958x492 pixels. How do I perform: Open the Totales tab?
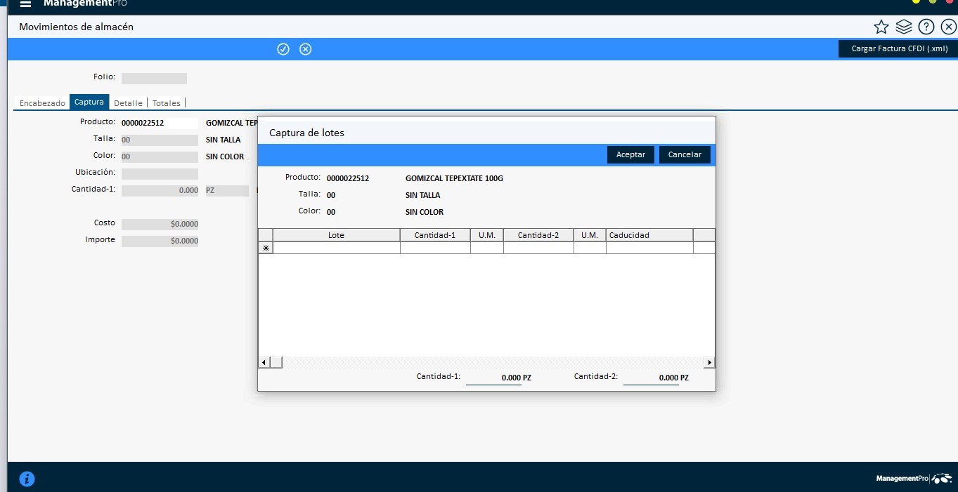(x=167, y=103)
